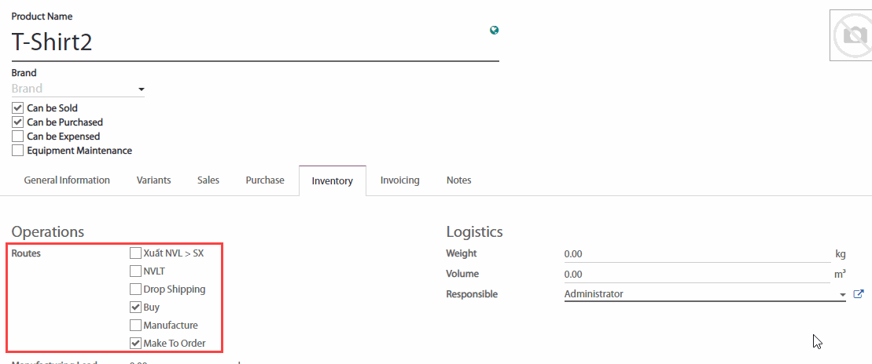This screenshot has width=872, height=364.
Task: Switch to the General Information tab
Action: pyautogui.click(x=67, y=180)
